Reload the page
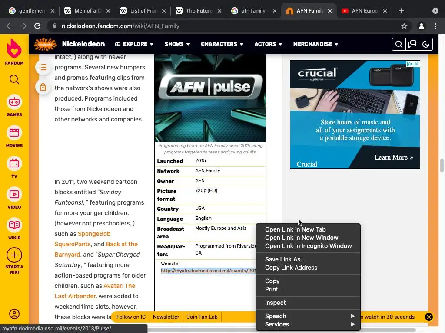This screenshot has width=445, height=333. [37, 26]
